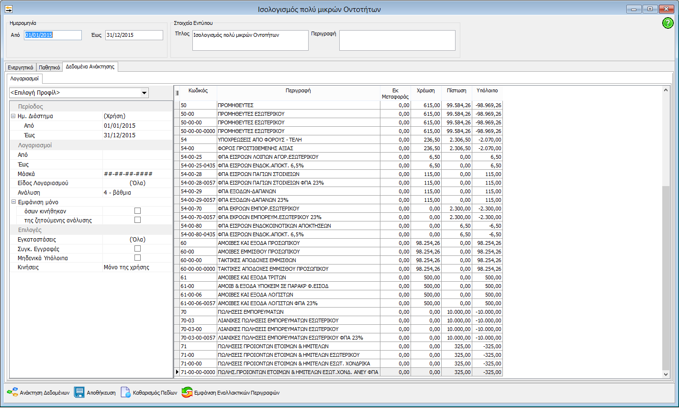Click the period Έως value 31/12/2015 in panel
Image resolution: width=679 pixels, height=408 pixels.
coord(137,135)
